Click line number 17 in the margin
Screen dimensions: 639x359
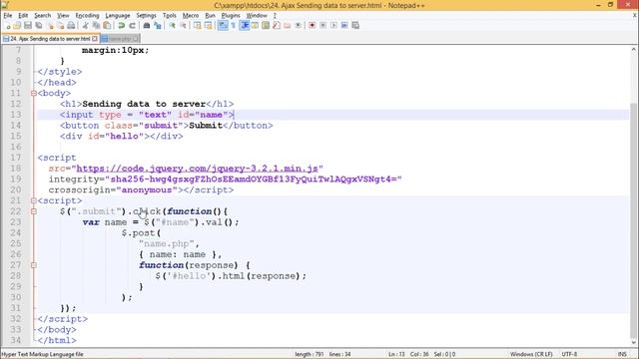(x=16, y=158)
